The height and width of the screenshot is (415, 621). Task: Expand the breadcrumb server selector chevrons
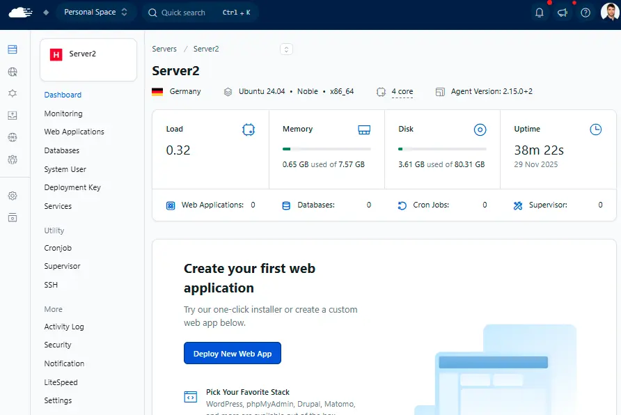286,49
